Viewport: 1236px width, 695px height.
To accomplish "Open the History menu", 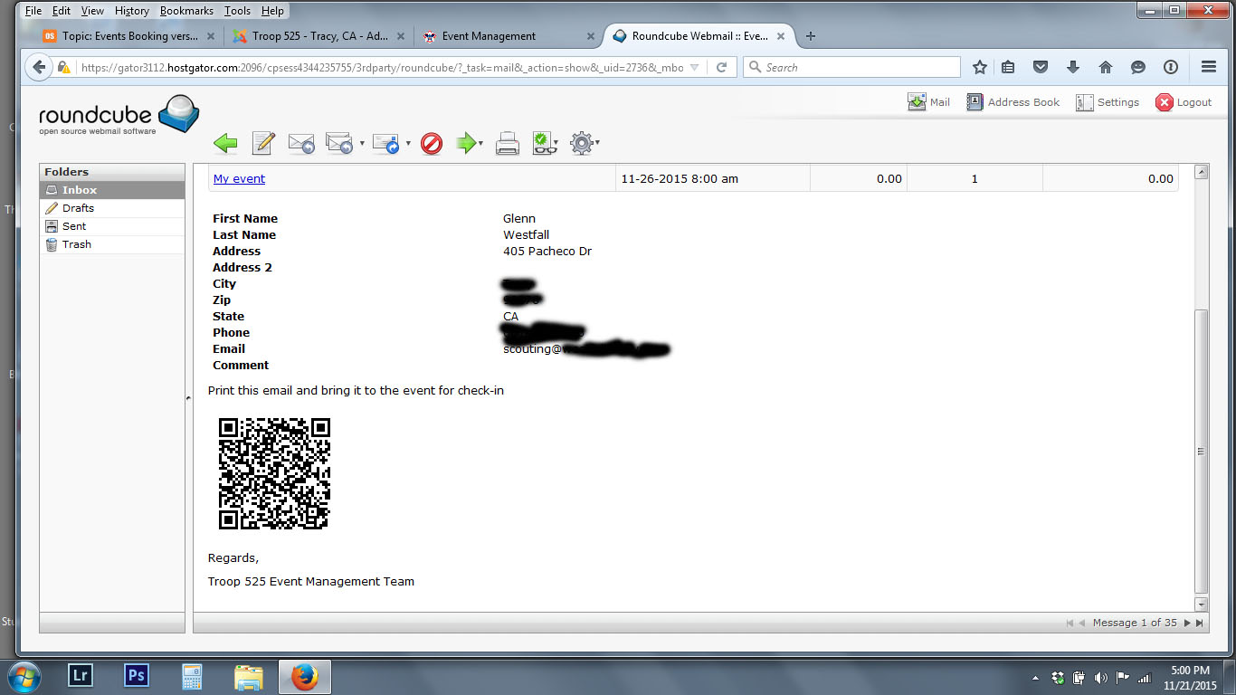I will [132, 11].
